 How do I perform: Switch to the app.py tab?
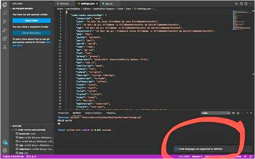(x=107, y=3)
